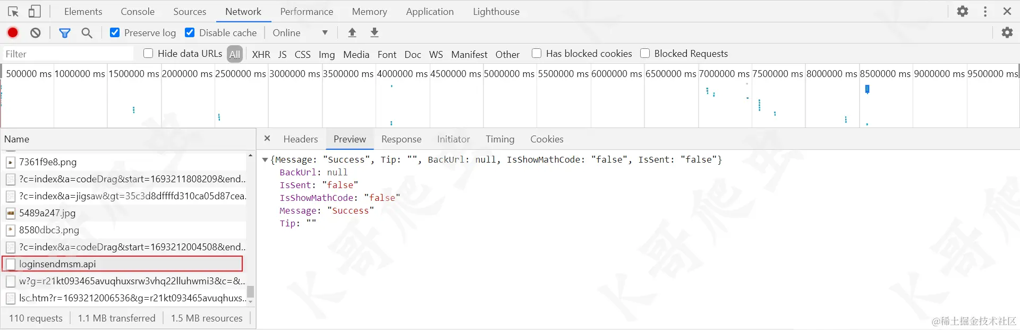Viewport: 1020px width, 330px height.
Task: Select request codeDrag start=1693212004508
Action: tap(123, 247)
